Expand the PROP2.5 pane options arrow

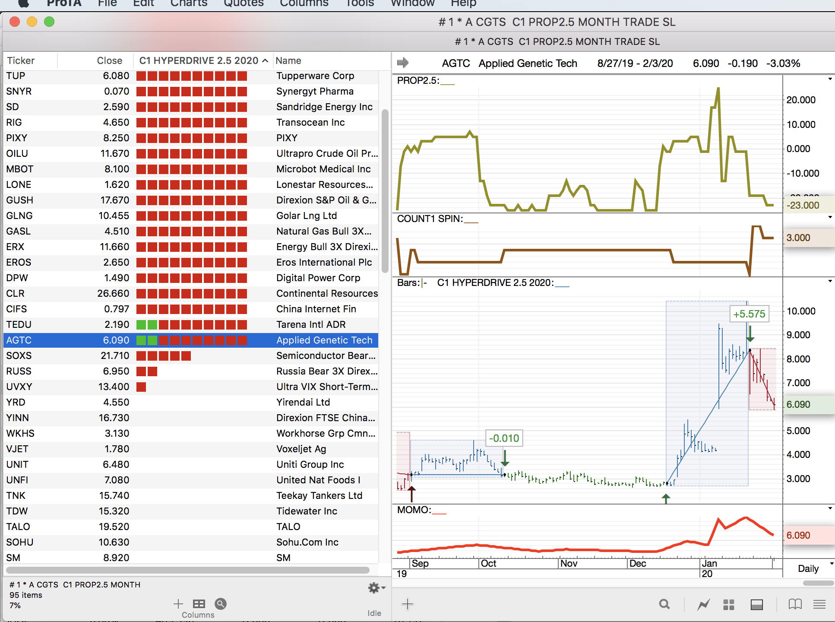830,79
